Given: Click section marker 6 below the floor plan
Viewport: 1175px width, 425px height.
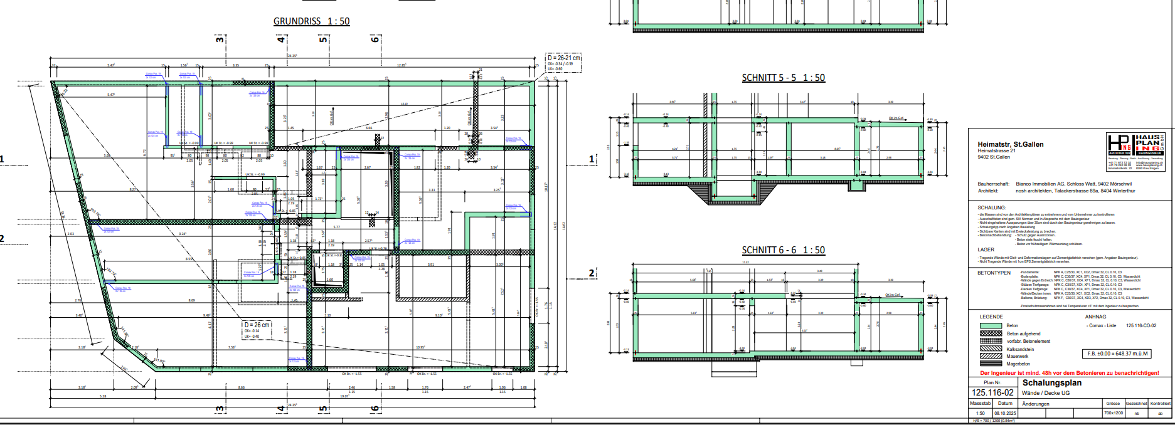Looking at the screenshot, I should tap(375, 409).
